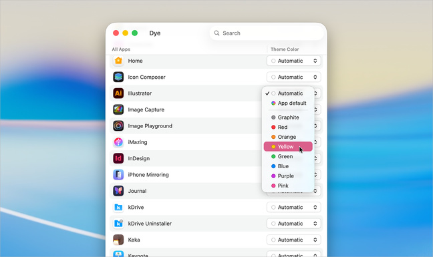
Task: Open the kDrive Uninstaller theme color dropdown
Action: pos(294,224)
